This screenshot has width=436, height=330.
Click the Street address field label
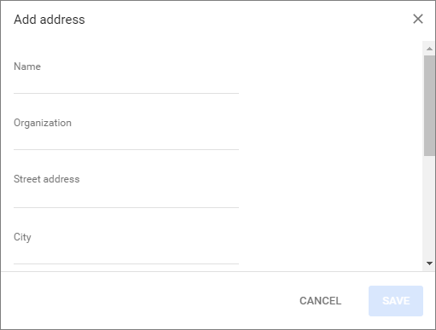47,179
